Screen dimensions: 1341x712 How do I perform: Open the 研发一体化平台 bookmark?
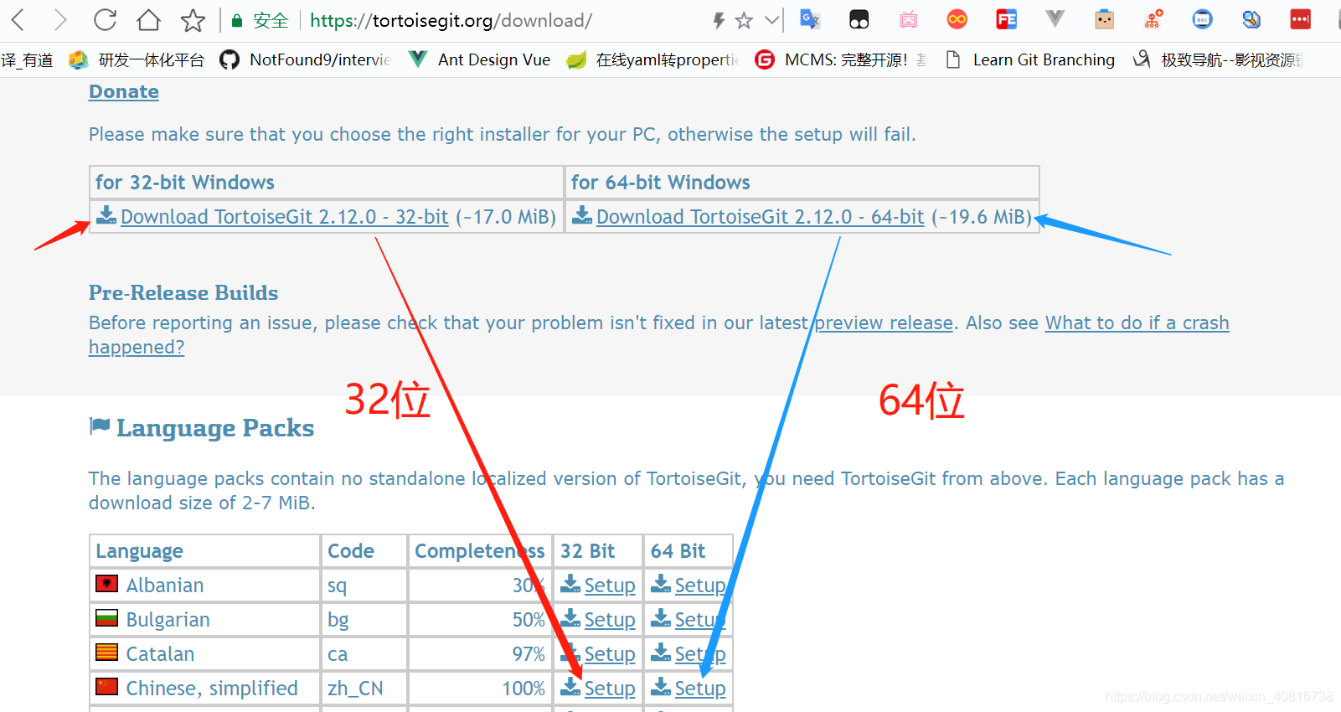point(137,59)
